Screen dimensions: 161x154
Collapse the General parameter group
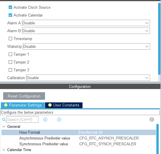tap(4, 126)
